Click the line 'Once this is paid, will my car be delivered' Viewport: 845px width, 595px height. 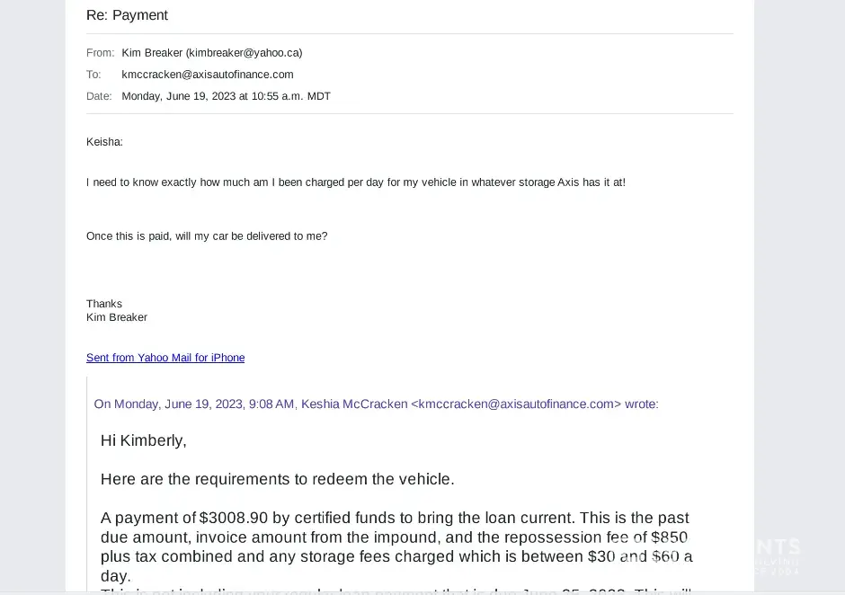[x=207, y=236]
